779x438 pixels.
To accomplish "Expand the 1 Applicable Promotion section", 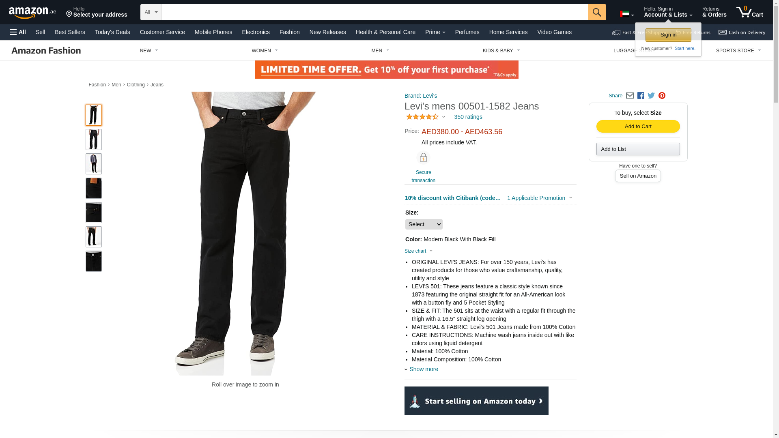I will 540,198.
